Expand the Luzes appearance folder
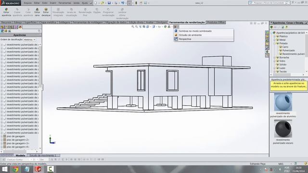Screen dimensions: 308x173 click(x=274, y=68)
